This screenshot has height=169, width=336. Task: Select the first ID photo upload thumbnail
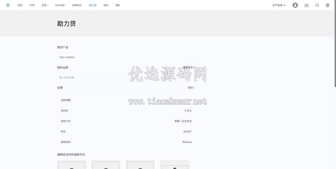(x=71, y=165)
